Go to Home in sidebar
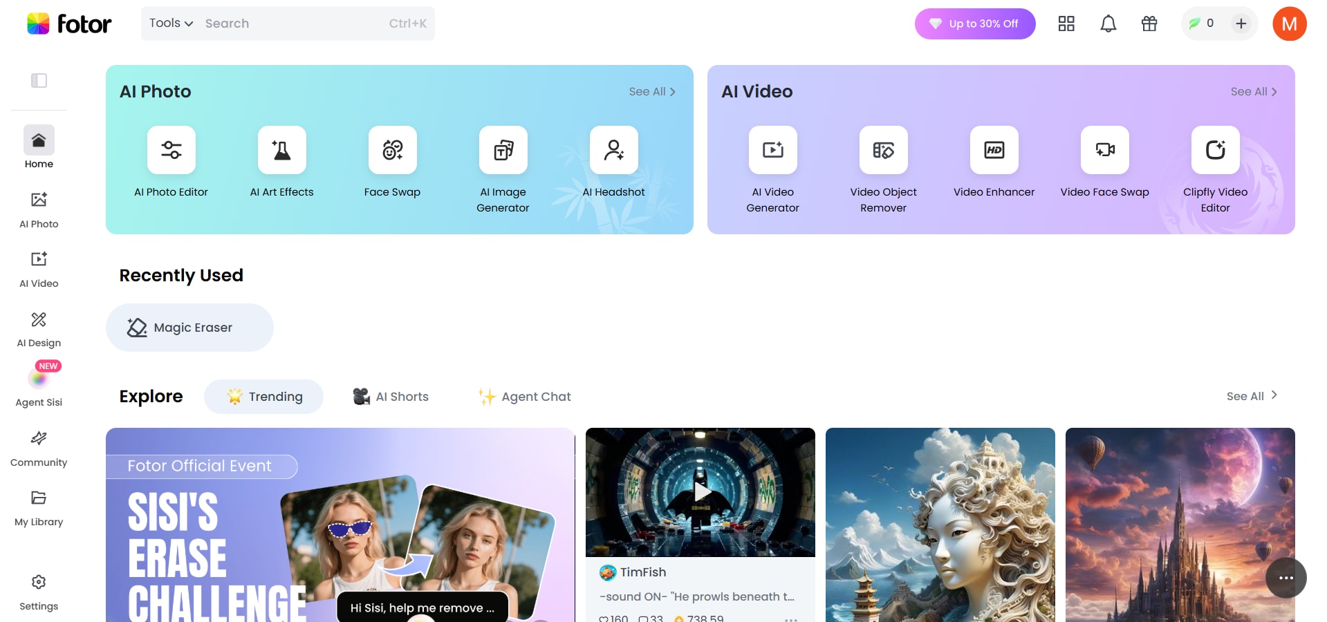1327x622 pixels. (x=39, y=147)
